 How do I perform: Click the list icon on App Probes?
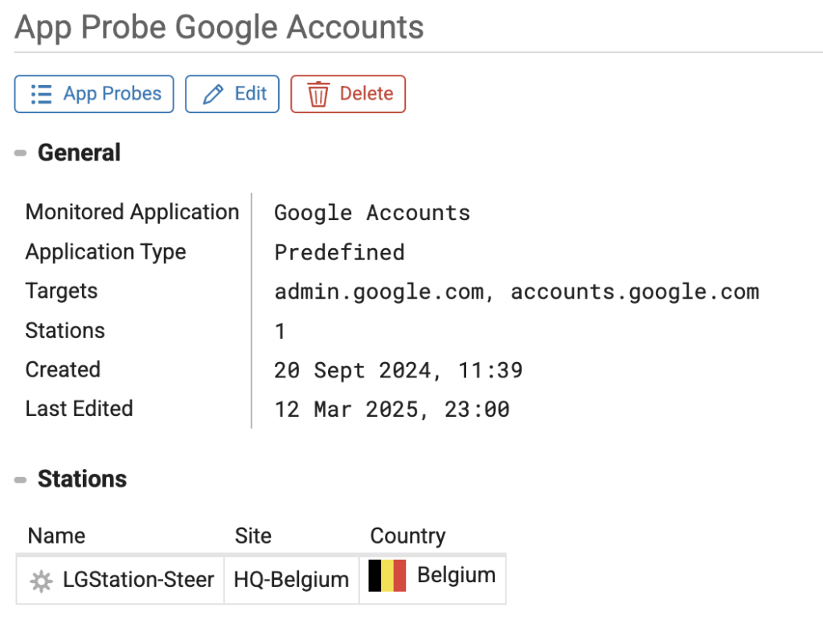coord(41,94)
